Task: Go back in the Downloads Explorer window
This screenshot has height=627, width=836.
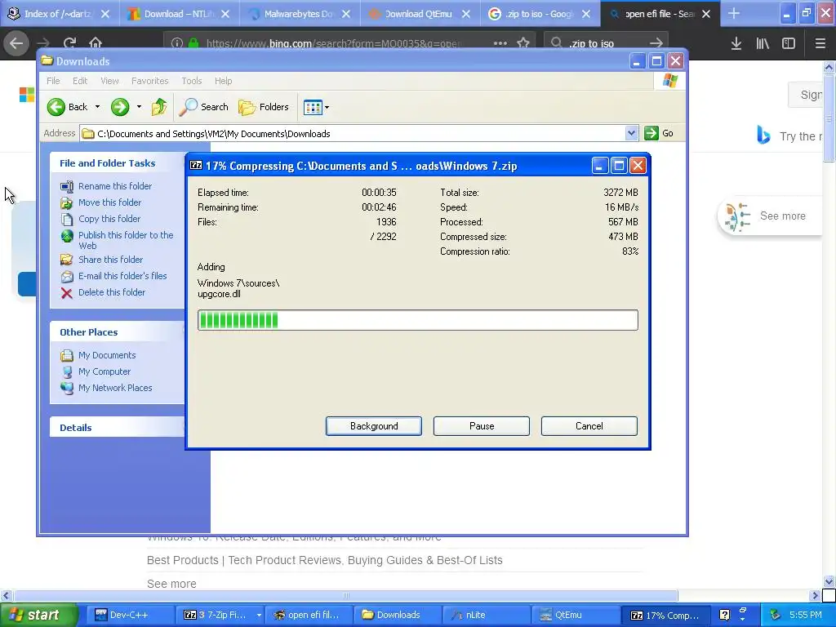Action: pyautogui.click(x=67, y=107)
